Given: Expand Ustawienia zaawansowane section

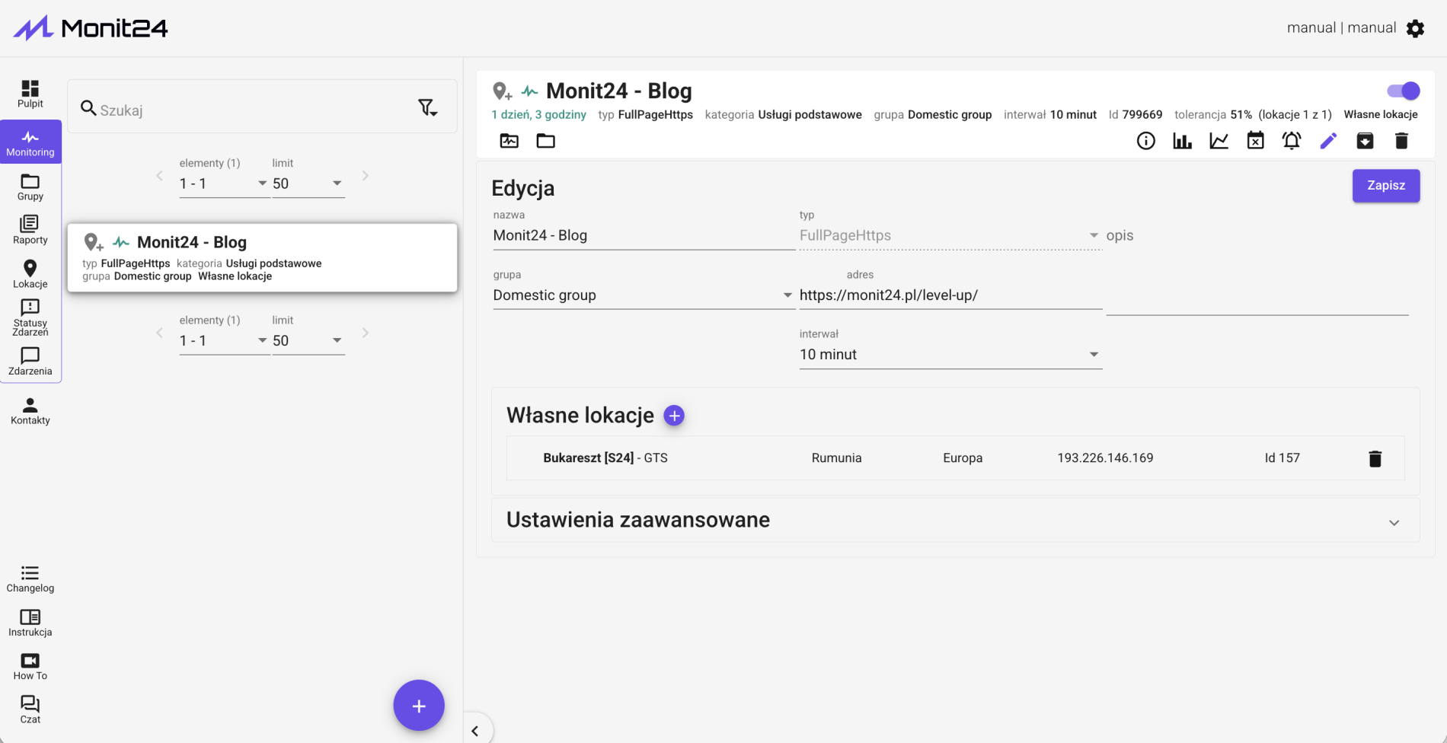Looking at the screenshot, I should point(955,520).
